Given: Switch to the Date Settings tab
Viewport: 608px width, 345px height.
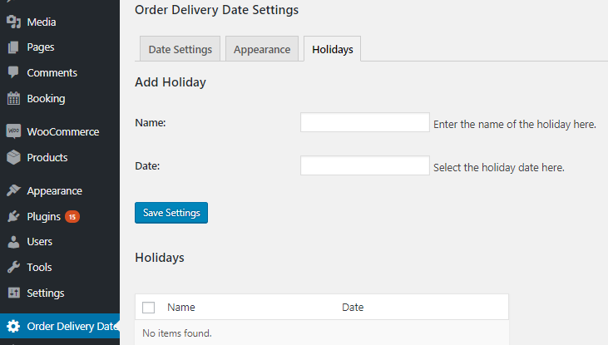Looking at the screenshot, I should (x=180, y=49).
